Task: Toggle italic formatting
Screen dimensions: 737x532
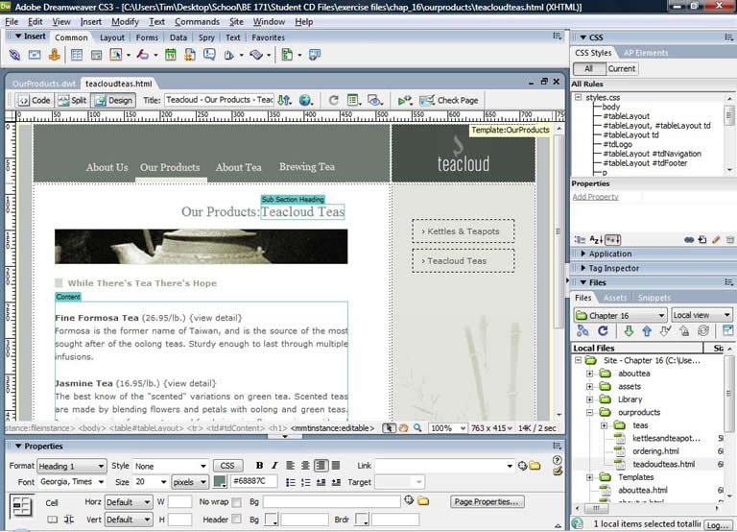Action: 274,465
